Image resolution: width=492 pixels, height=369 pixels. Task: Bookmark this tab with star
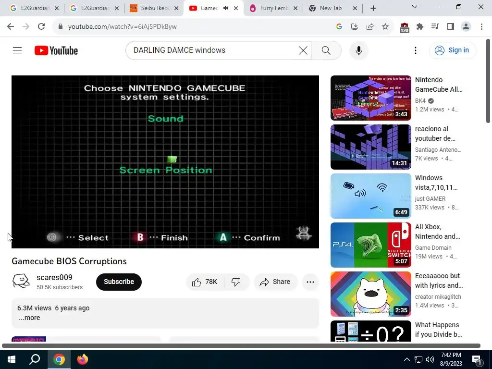385,27
